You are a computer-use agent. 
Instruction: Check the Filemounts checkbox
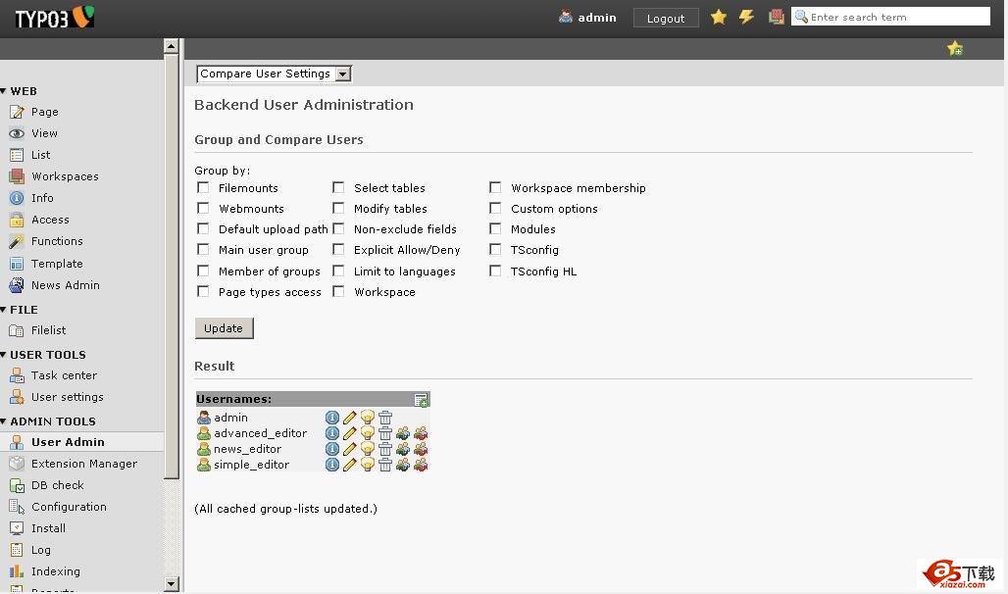tap(203, 188)
